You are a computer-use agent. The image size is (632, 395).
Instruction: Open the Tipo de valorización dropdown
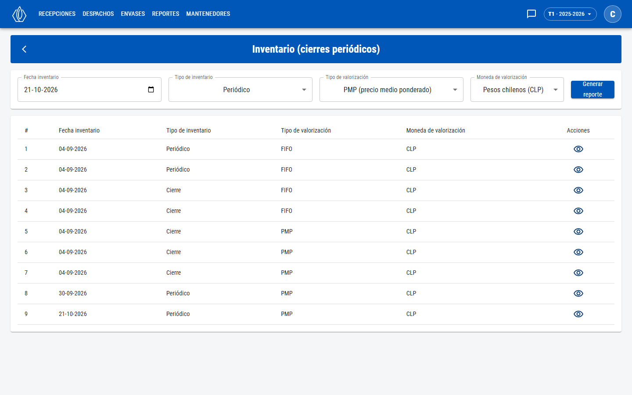tap(391, 90)
